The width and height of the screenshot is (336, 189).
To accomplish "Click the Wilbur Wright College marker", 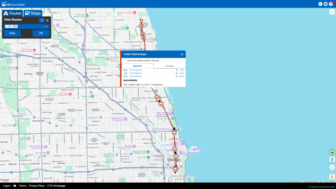I will [55, 81].
